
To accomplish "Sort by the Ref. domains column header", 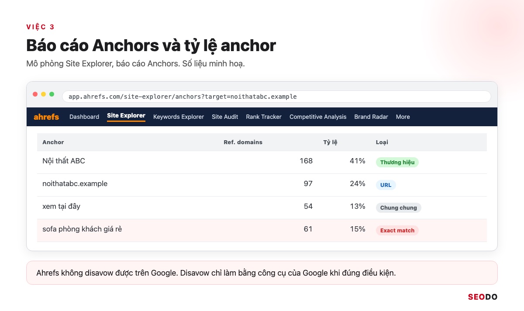I will pyautogui.click(x=243, y=142).
